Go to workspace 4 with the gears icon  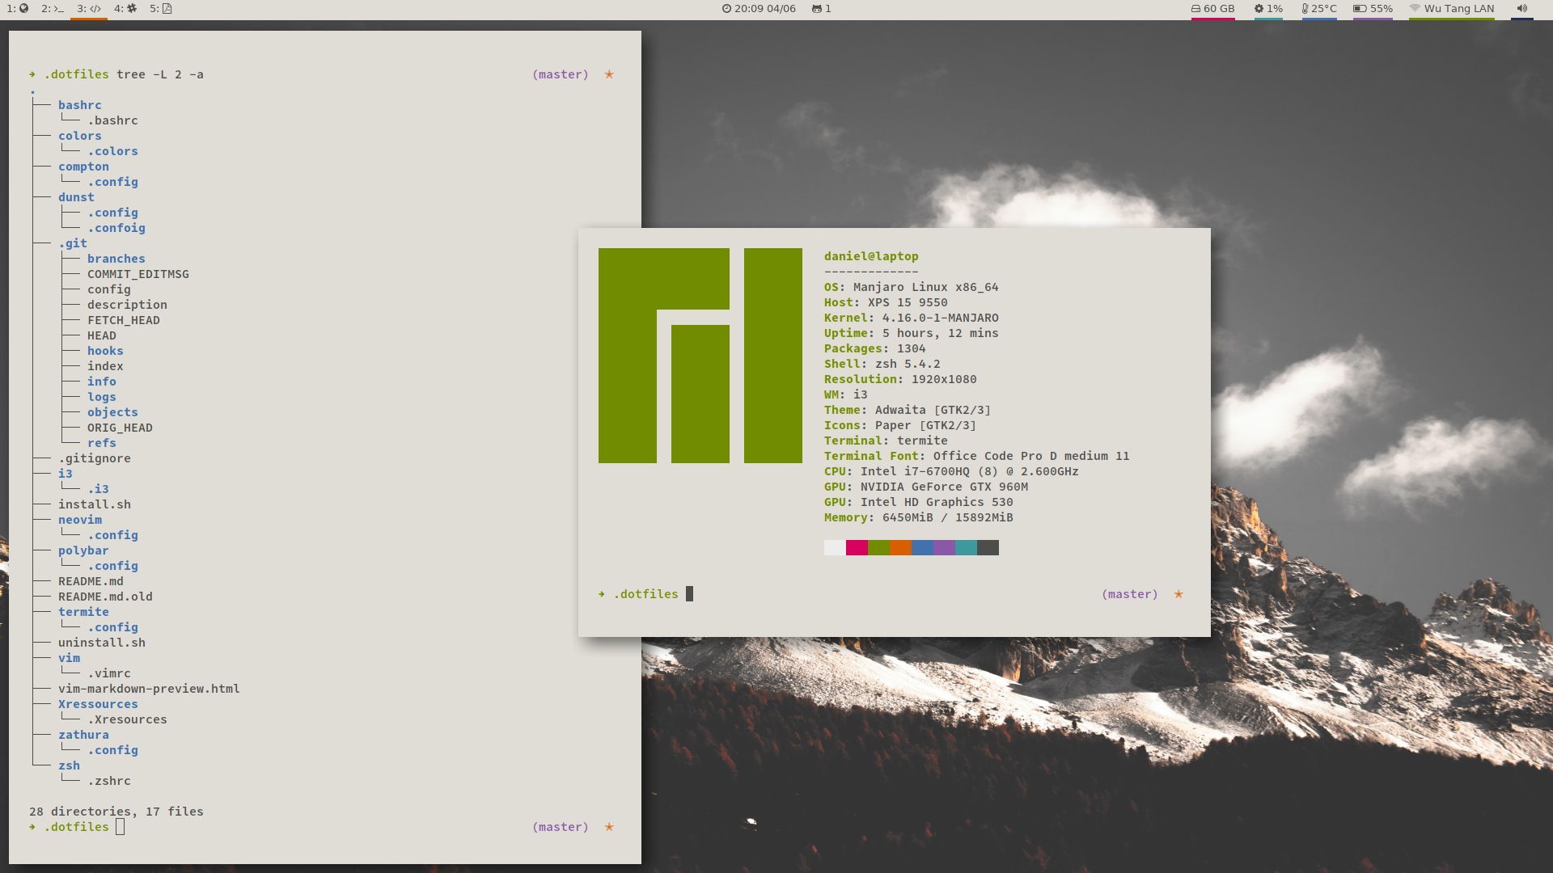point(125,9)
